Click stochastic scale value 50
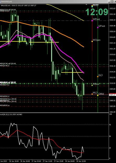The width and height of the screenshot is (116, 163). click(x=110, y=136)
